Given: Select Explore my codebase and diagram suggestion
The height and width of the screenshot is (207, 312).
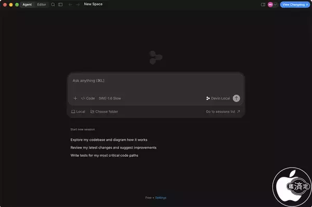Looking at the screenshot, I should (x=109, y=140).
